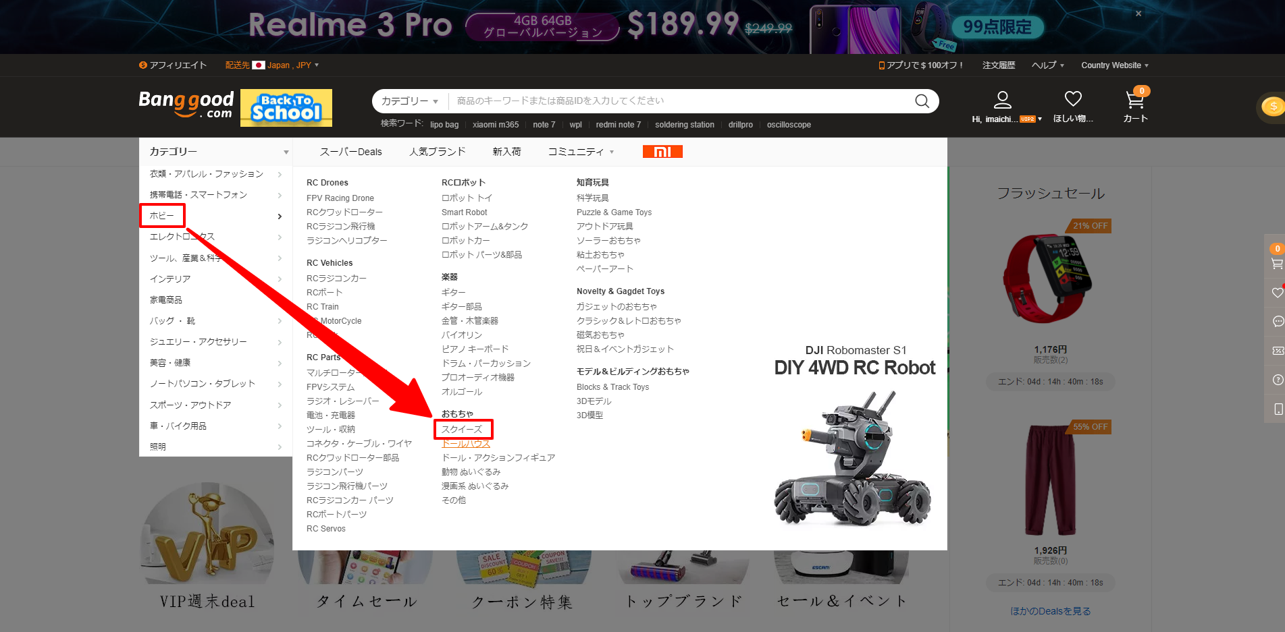This screenshot has height=632, width=1285.
Task: Expand the ヘルプ help dropdown
Action: pos(1048,65)
